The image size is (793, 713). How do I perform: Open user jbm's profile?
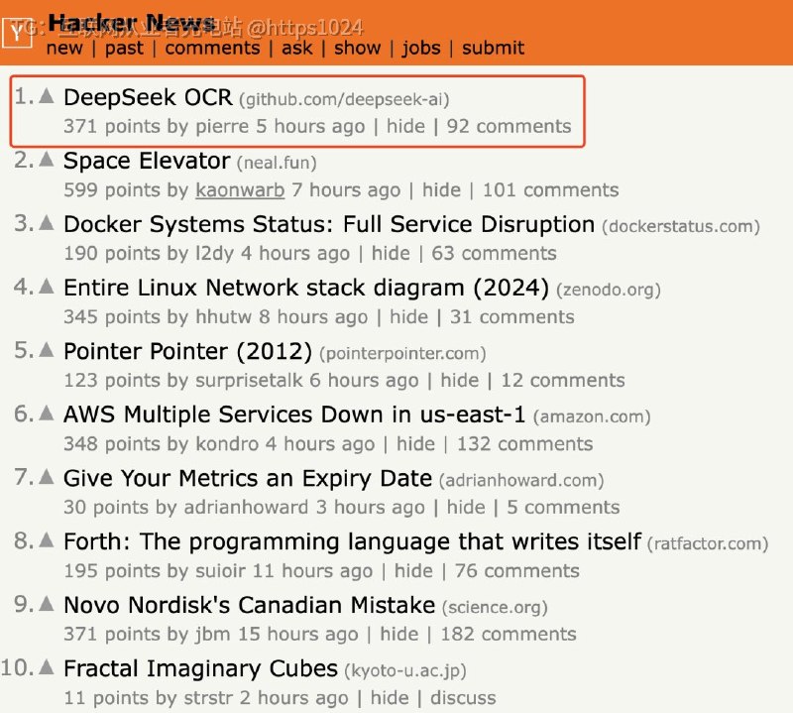213,635
